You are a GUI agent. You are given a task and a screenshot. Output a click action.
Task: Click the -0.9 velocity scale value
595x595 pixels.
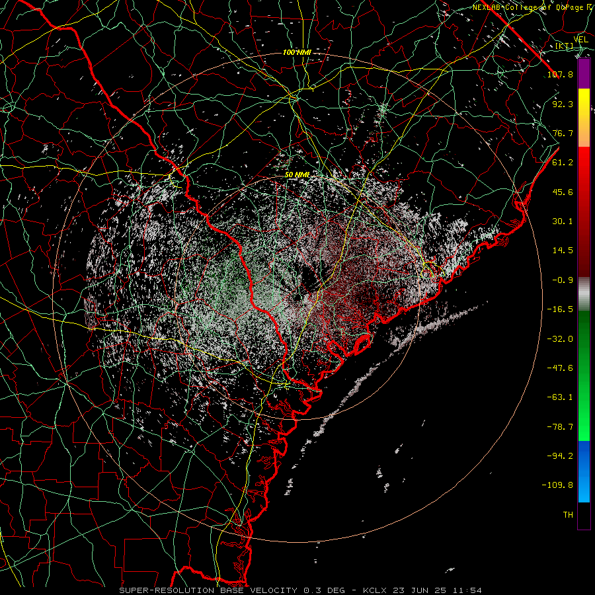tap(563, 280)
